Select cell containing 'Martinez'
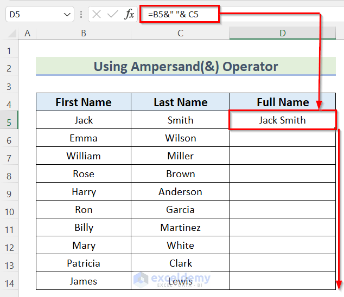The width and height of the screenshot is (344, 297). (180, 227)
